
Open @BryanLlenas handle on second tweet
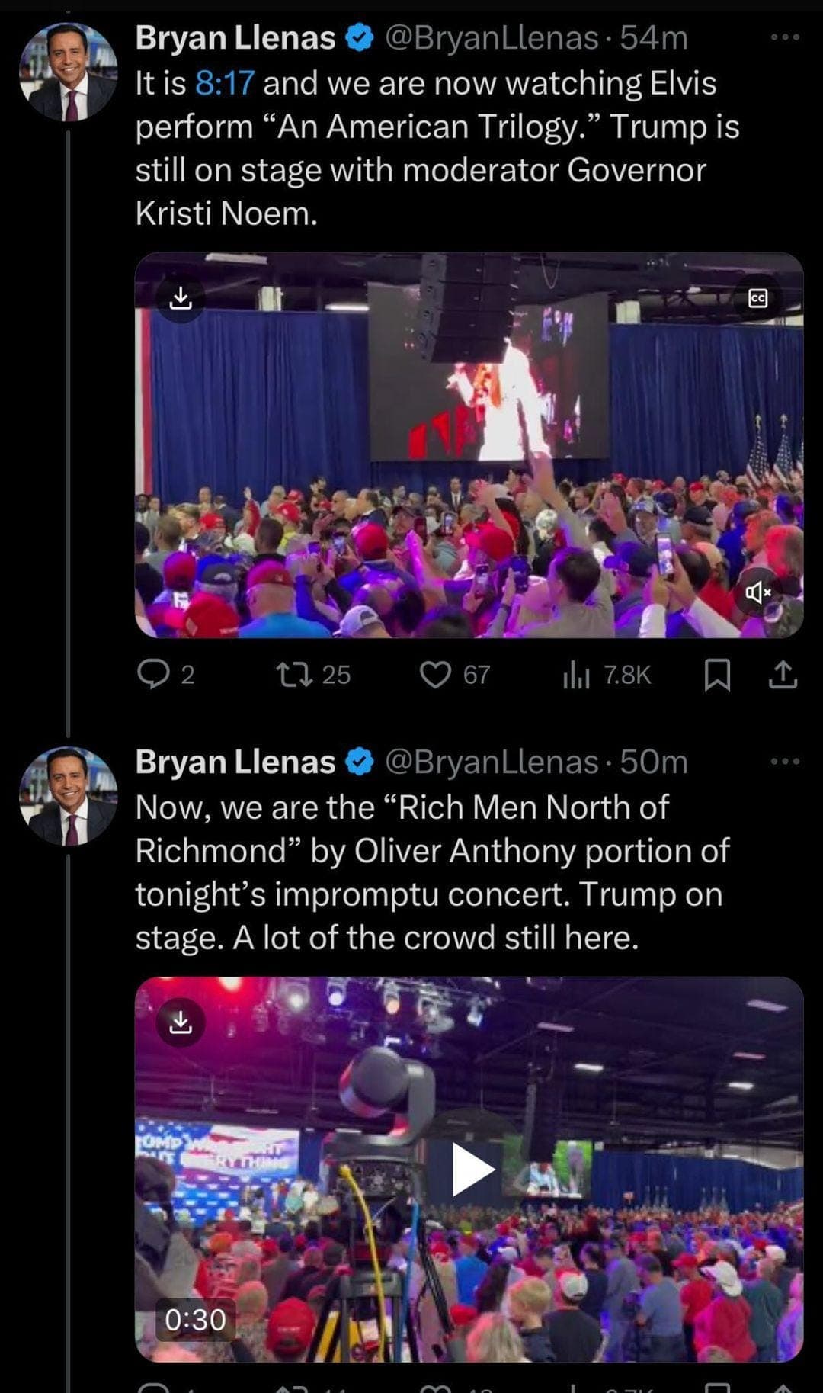point(492,762)
